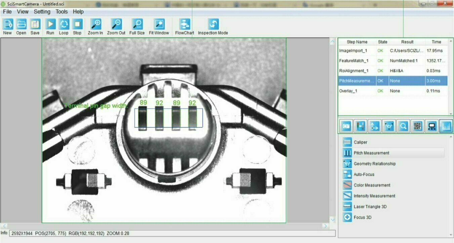Select the RoiAlignment_1 step row
Screen dimensions: 454x243
(x=393, y=71)
